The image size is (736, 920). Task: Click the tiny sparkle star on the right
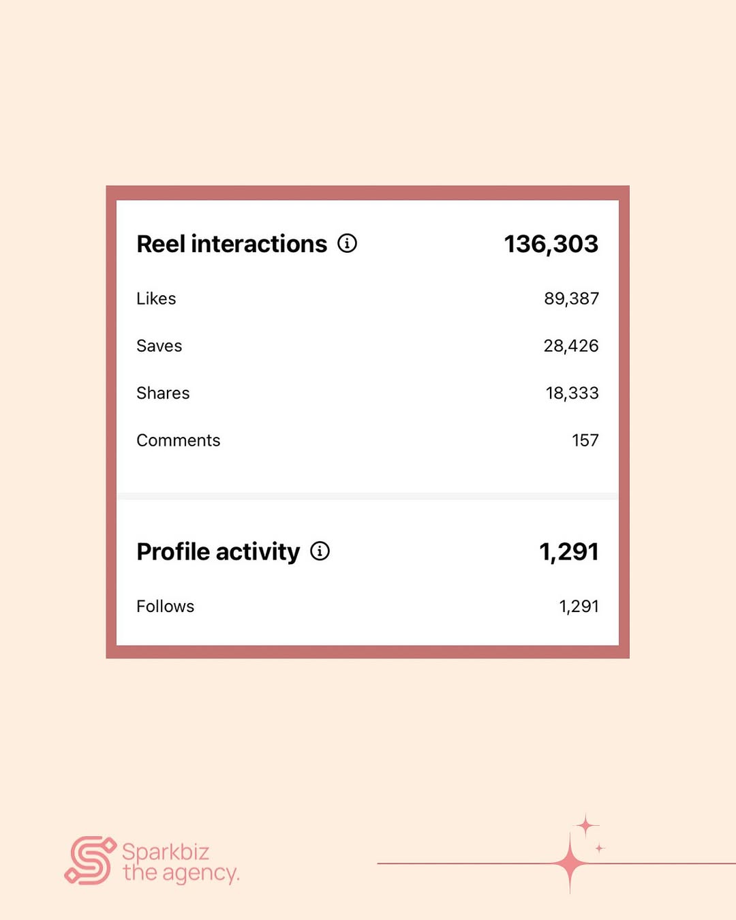(x=600, y=848)
